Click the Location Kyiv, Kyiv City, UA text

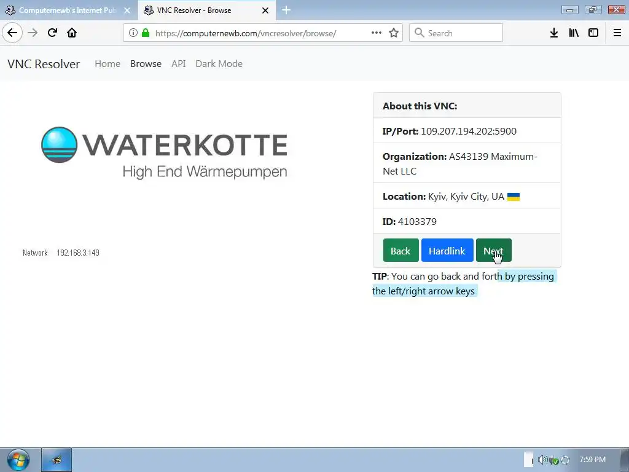tap(443, 196)
